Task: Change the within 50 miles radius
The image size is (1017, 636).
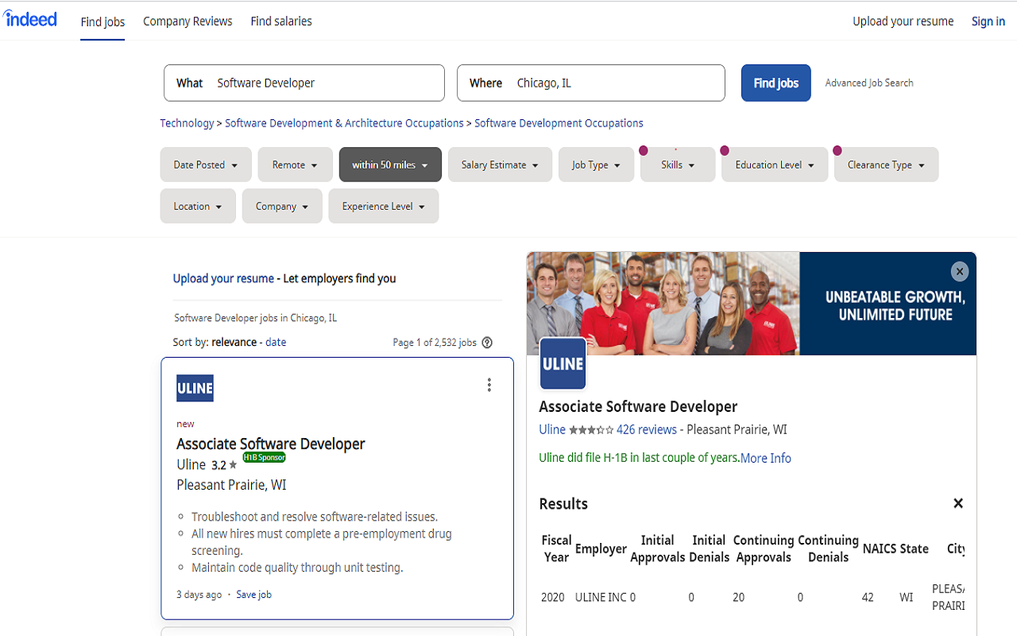Action: [390, 165]
